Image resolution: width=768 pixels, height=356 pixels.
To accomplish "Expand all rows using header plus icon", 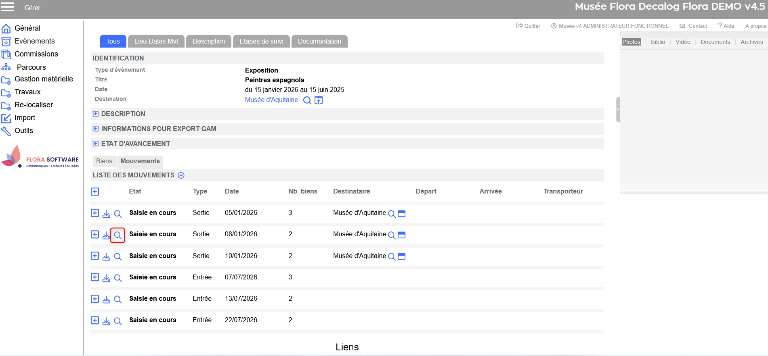I will [95, 192].
